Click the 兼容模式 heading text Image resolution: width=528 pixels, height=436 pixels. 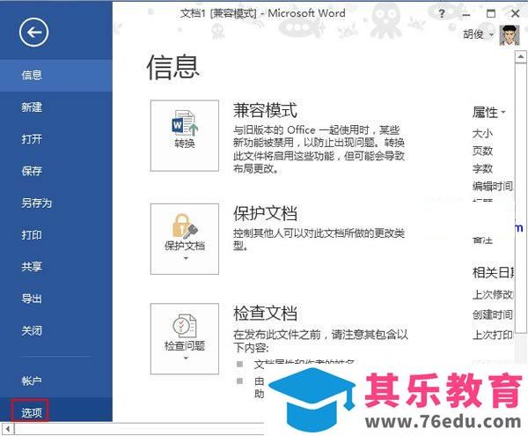tap(266, 110)
